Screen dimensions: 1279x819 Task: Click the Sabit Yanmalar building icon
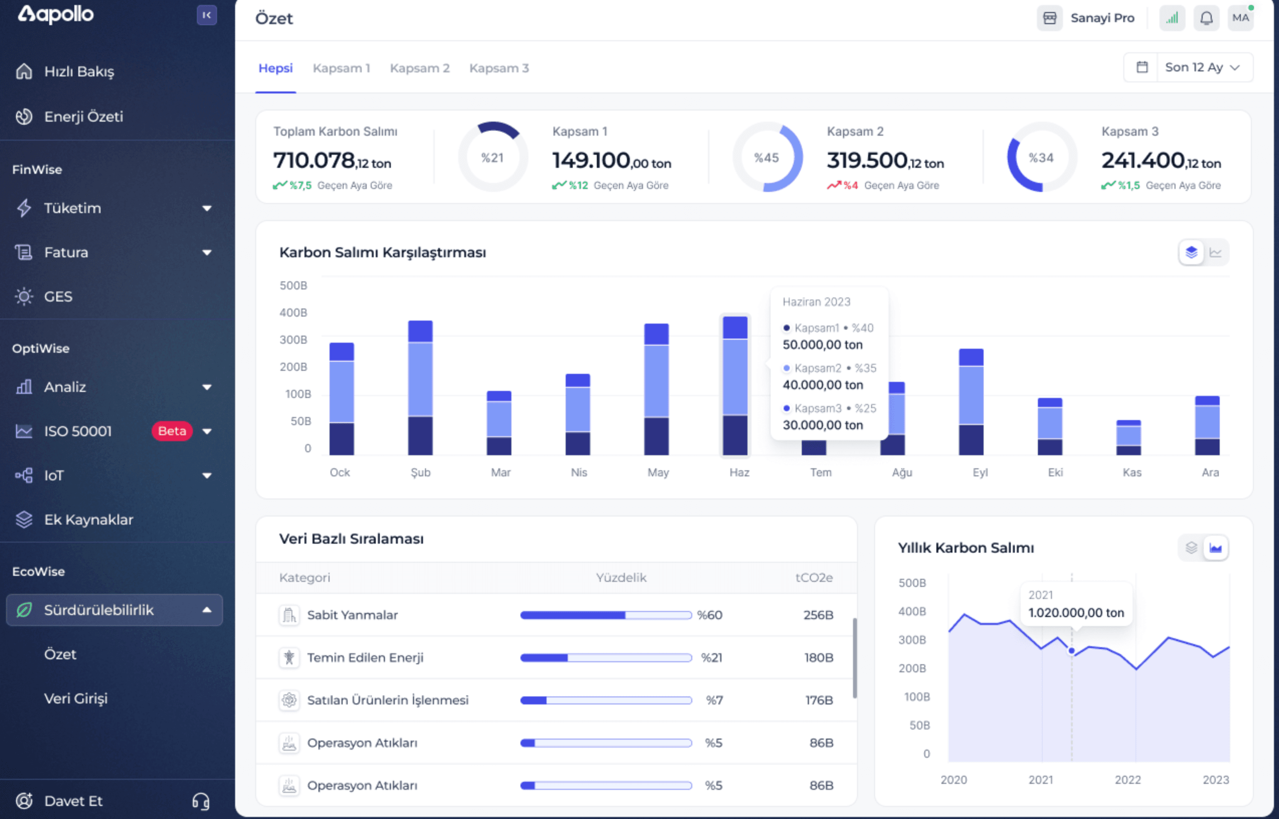289,616
